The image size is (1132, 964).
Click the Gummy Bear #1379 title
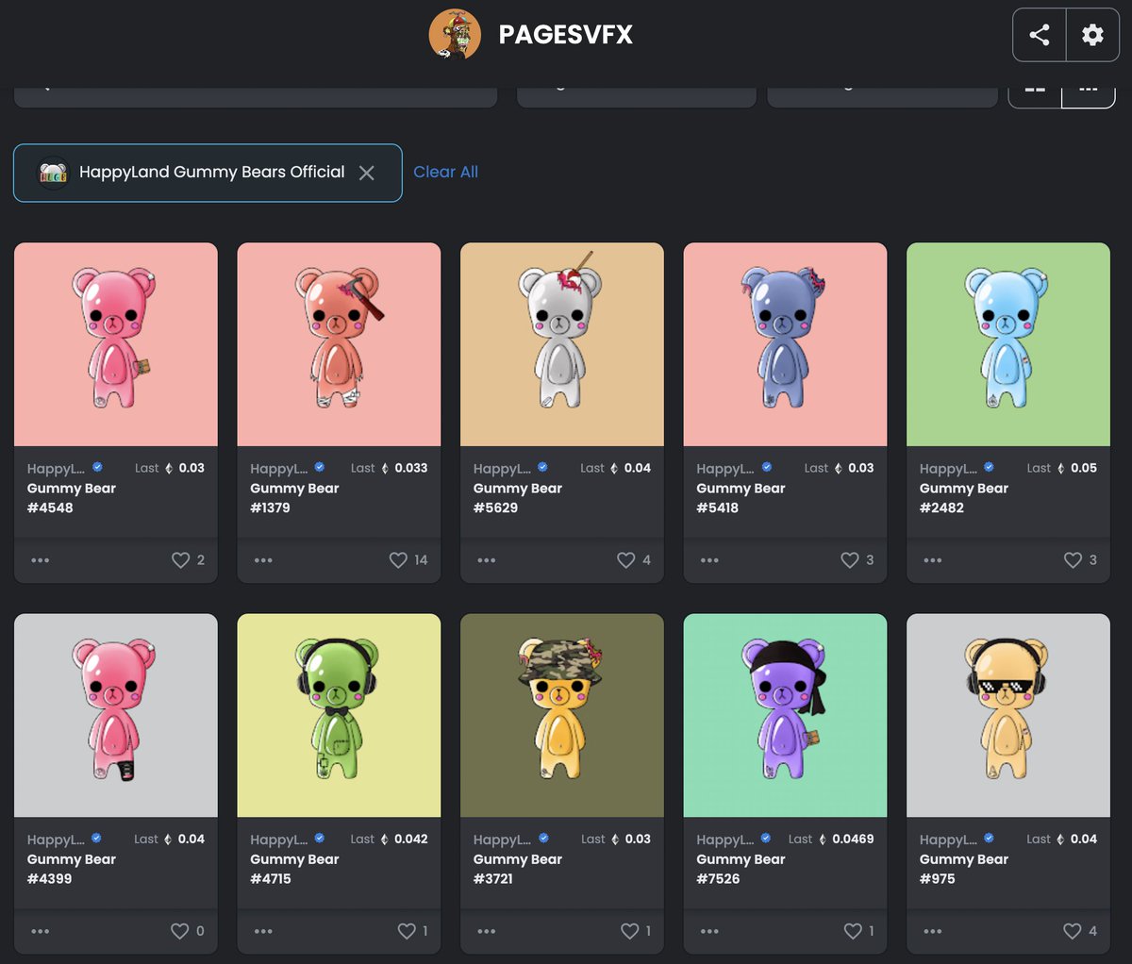coord(294,498)
